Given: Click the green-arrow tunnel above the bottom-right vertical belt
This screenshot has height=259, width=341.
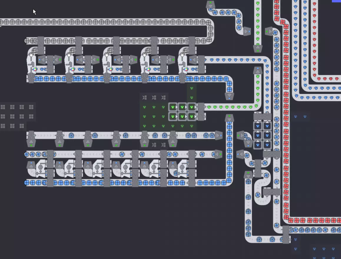Looking at the screenshot, I should pos(248,174).
